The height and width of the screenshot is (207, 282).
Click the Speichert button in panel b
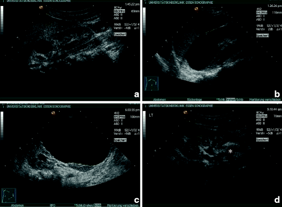point(263,35)
